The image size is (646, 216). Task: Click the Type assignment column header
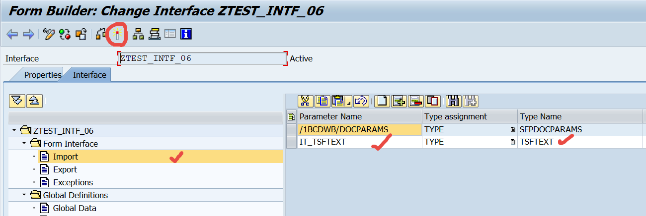(470, 117)
